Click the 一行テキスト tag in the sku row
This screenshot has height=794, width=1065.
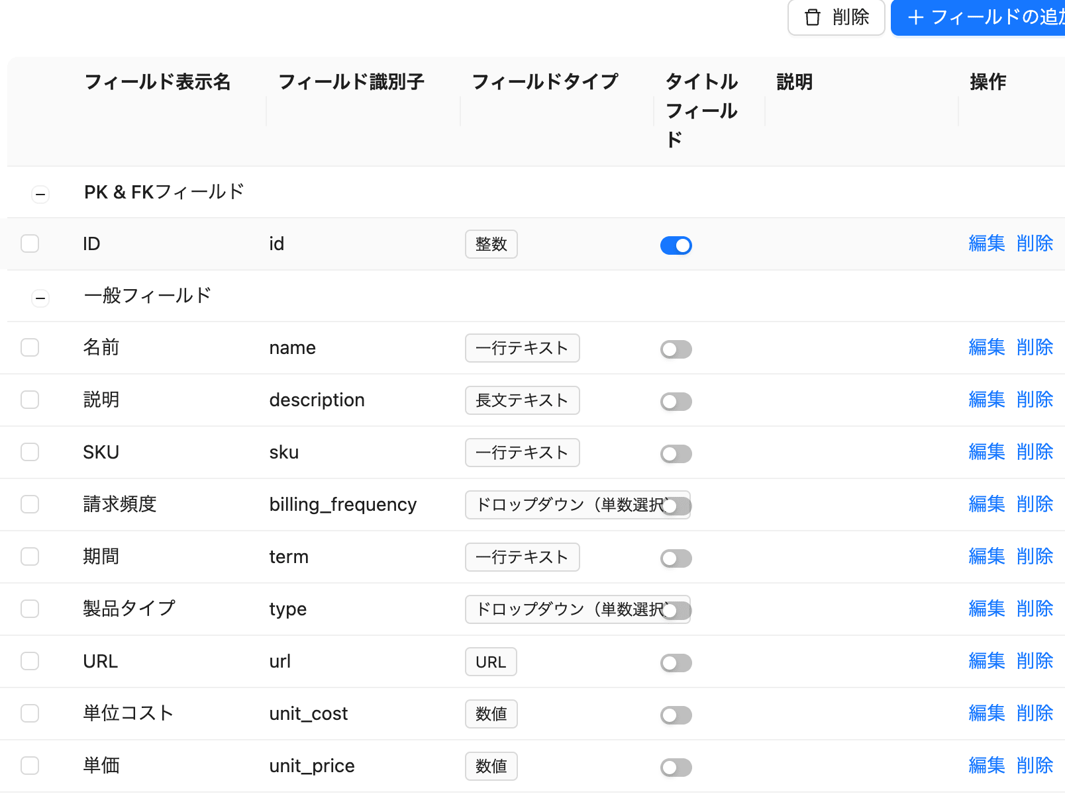point(522,453)
